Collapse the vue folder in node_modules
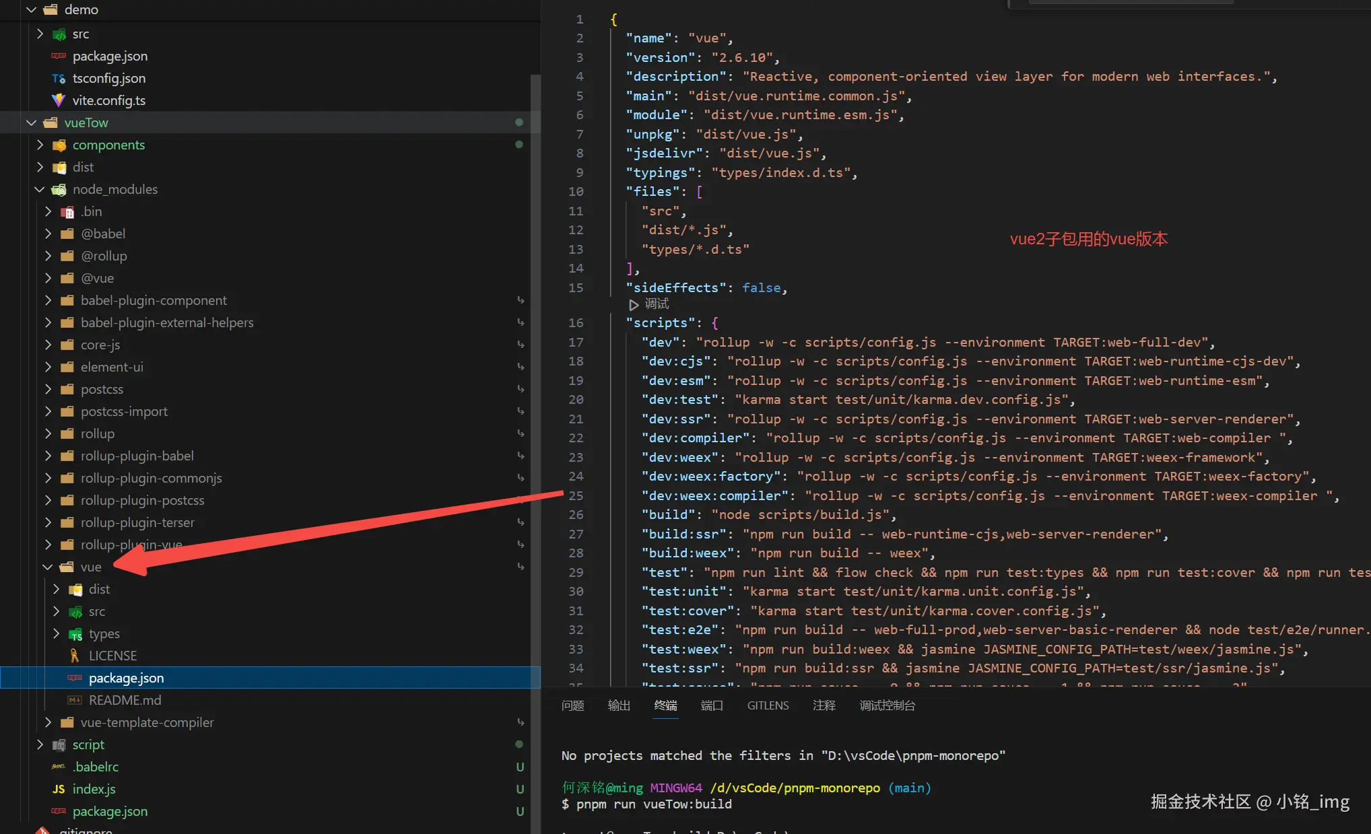Viewport: 1371px width, 834px height. (x=48, y=567)
